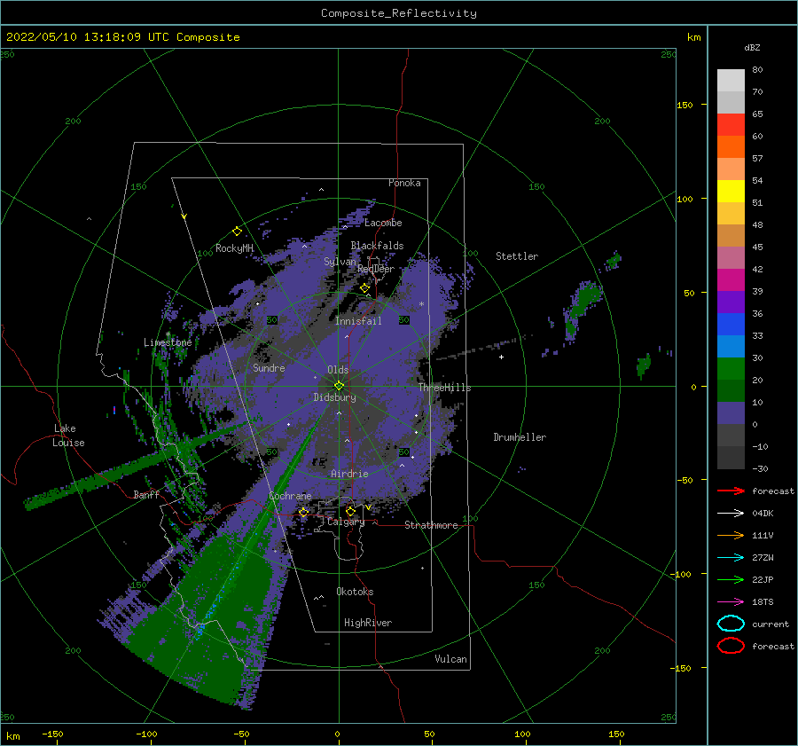Select the yellow 54 dBZ color band
This screenshot has width=798, height=746.
(731, 191)
